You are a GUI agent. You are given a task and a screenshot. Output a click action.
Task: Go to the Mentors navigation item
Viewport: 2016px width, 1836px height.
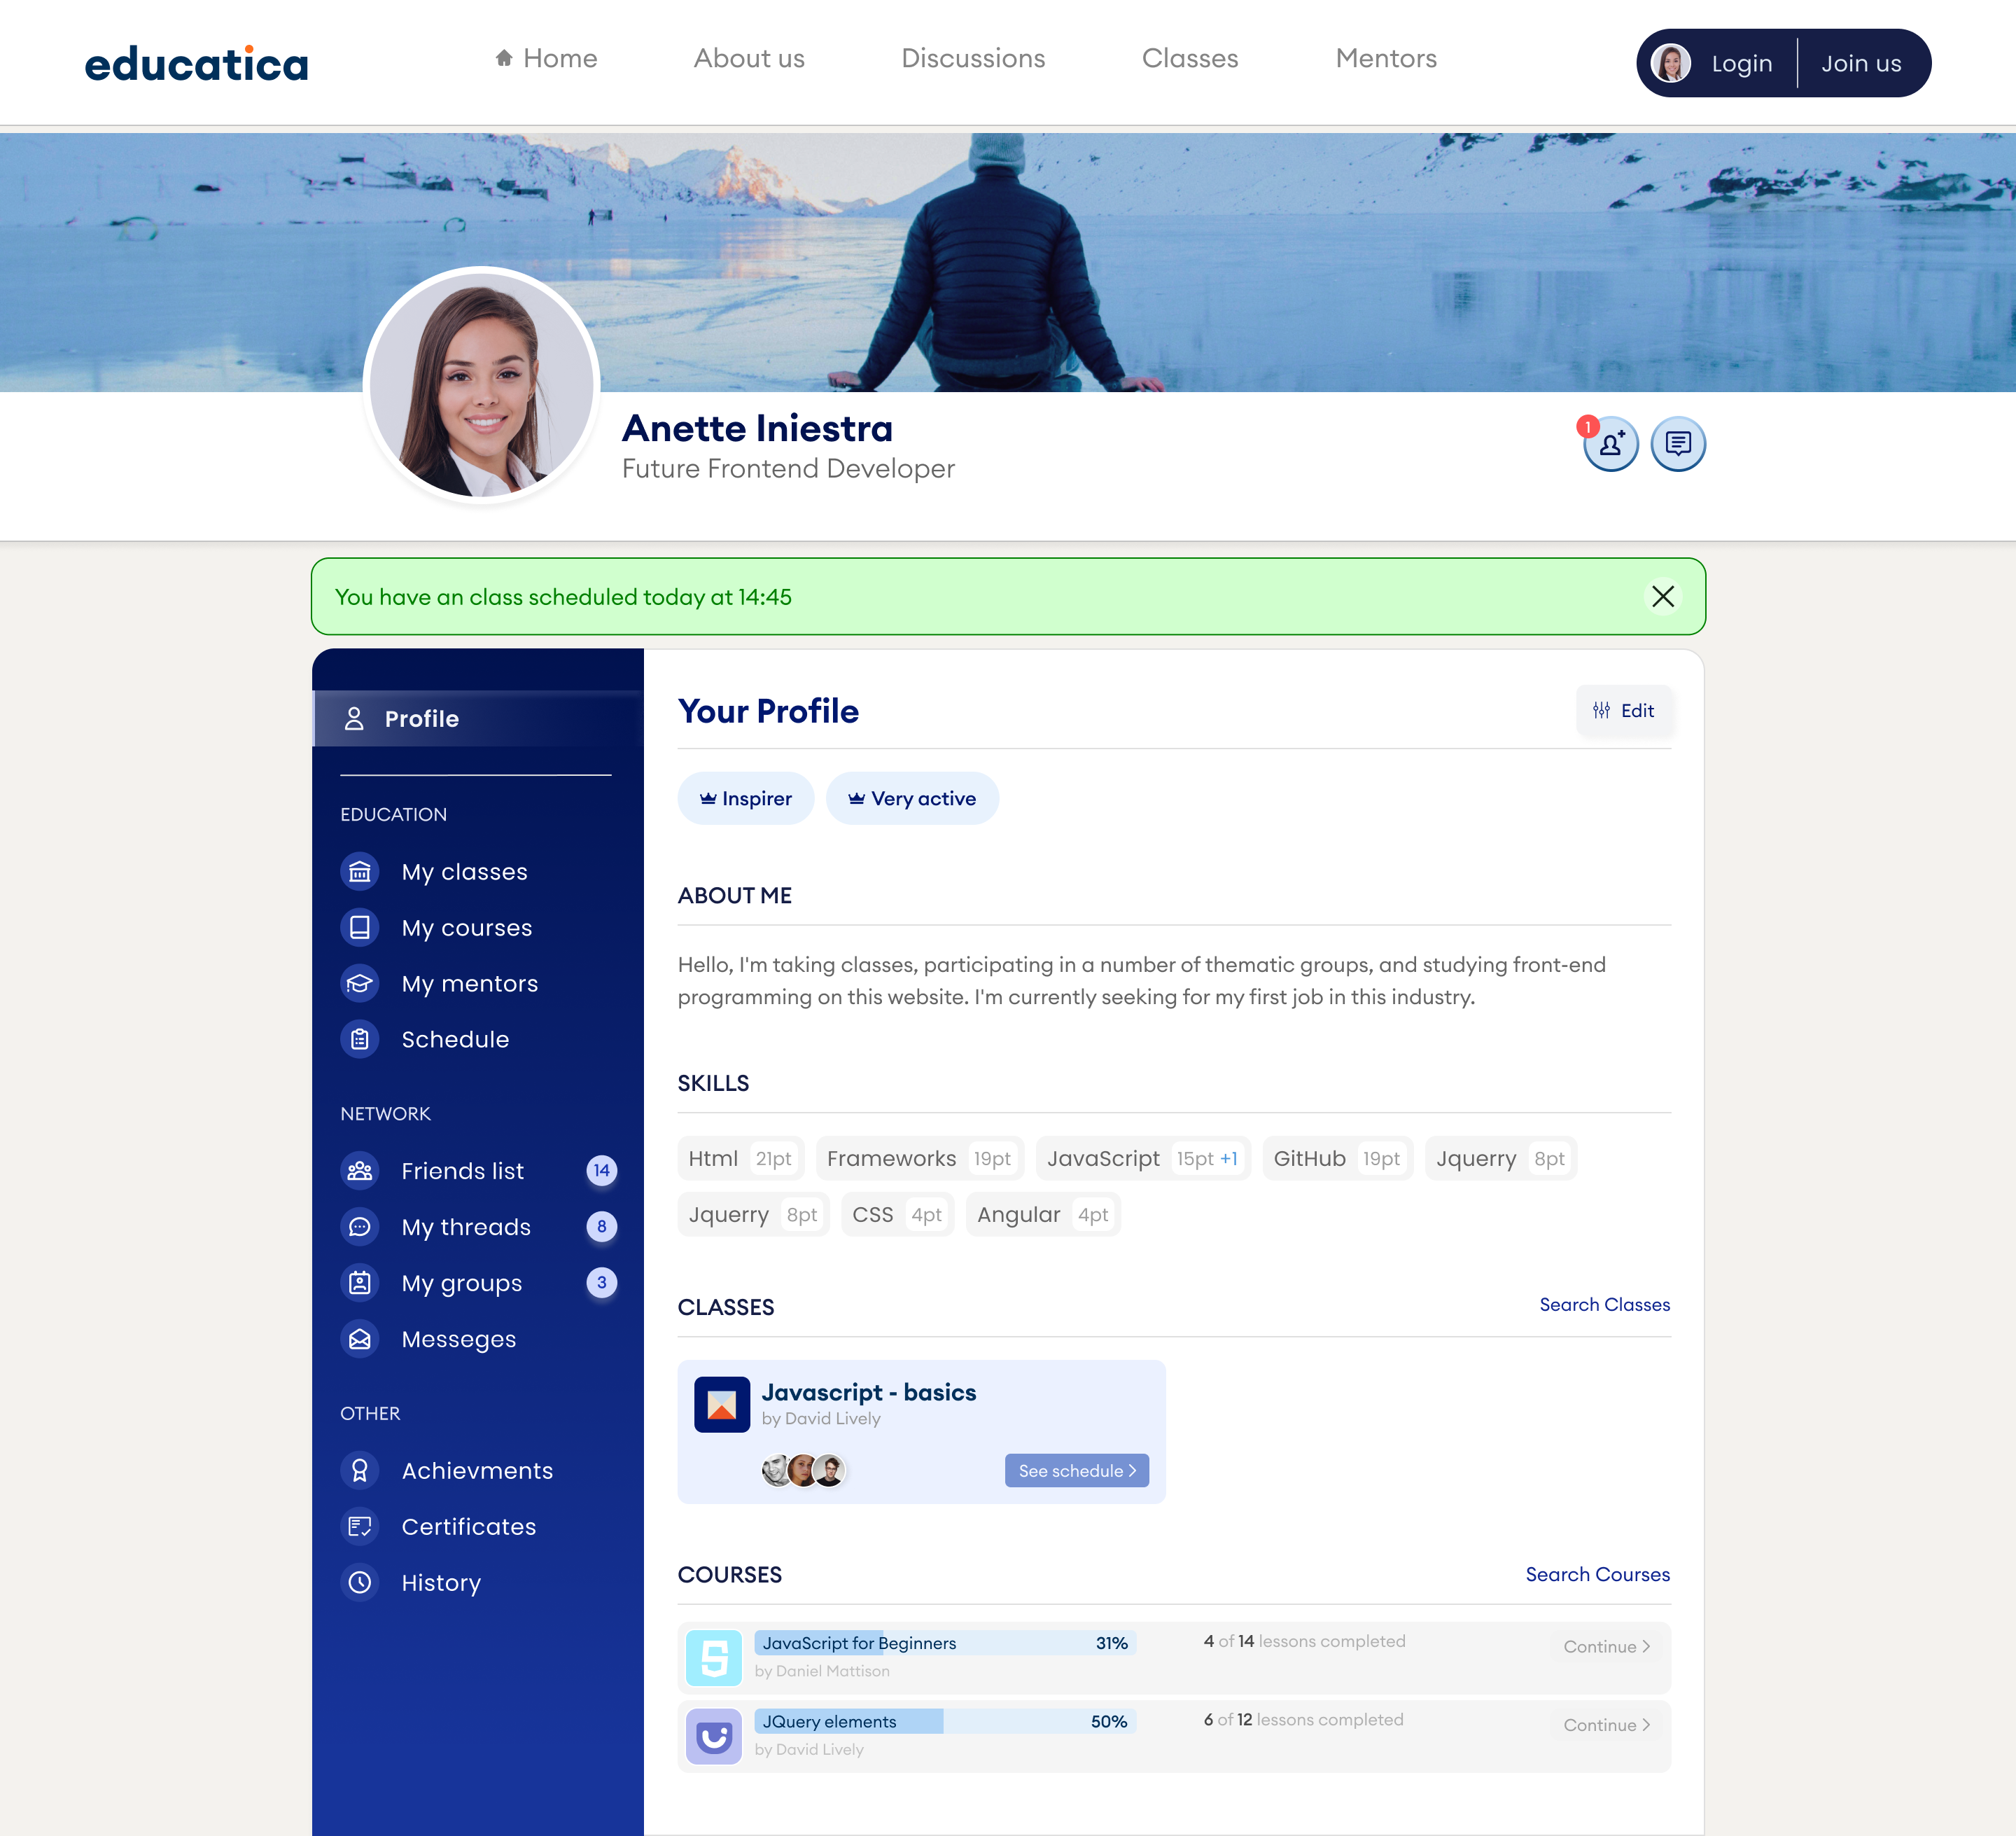[1385, 58]
